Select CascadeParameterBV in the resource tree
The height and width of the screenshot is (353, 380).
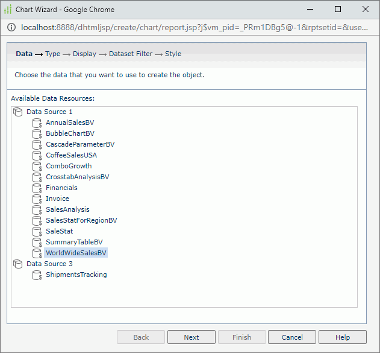tap(79, 144)
